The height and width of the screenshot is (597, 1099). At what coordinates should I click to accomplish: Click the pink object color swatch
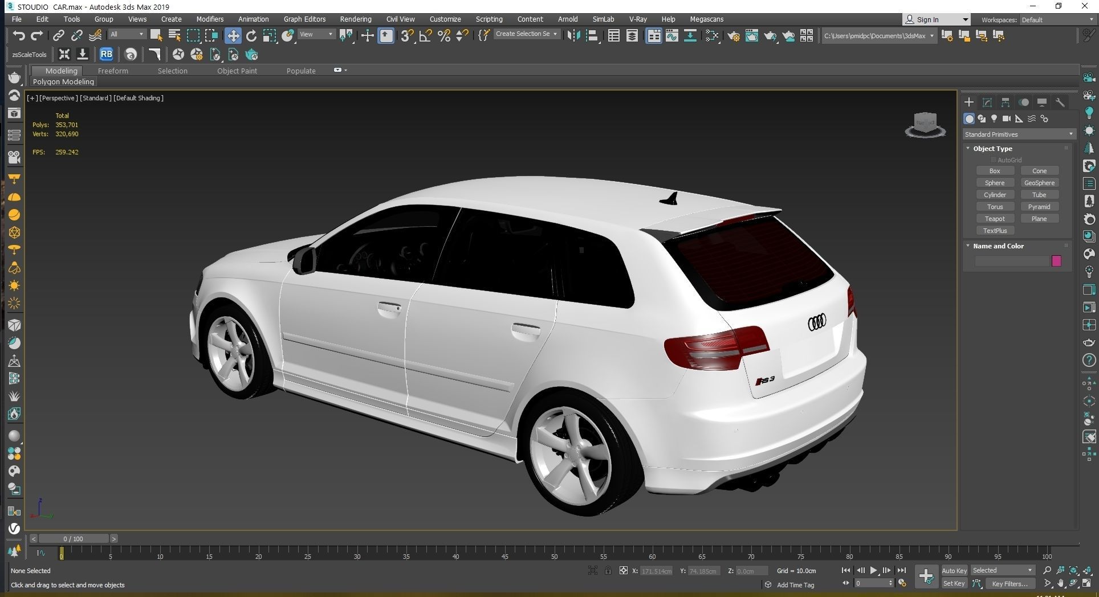[1056, 261]
